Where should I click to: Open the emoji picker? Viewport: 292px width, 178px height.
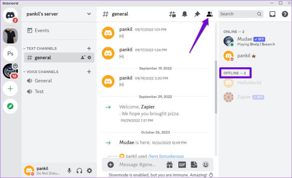click(206, 165)
